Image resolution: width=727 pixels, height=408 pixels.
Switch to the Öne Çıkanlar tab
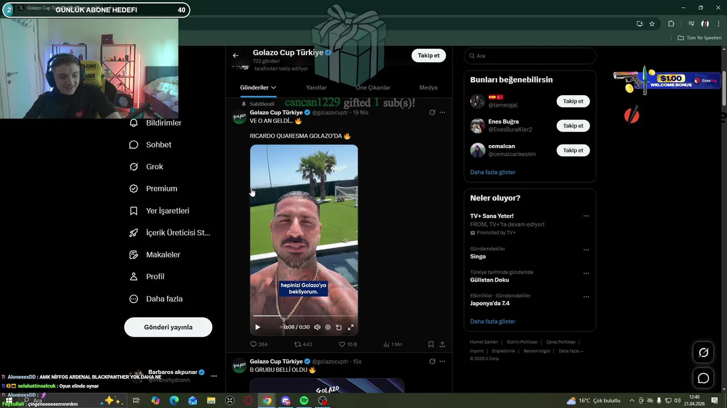click(373, 87)
